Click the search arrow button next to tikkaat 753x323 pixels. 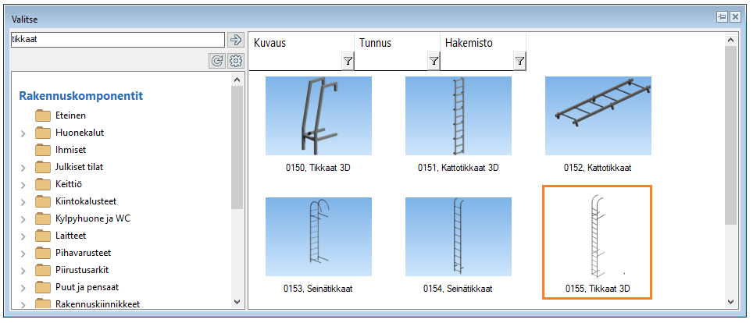tap(236, 41)
